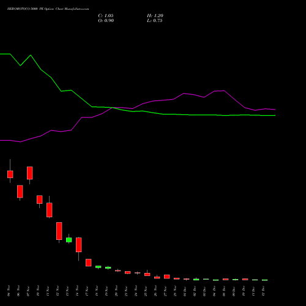Click the 09 Dec date label
The width and height of the screenshot is (306, 306).
pyautogui.click(x=234, y=291)
